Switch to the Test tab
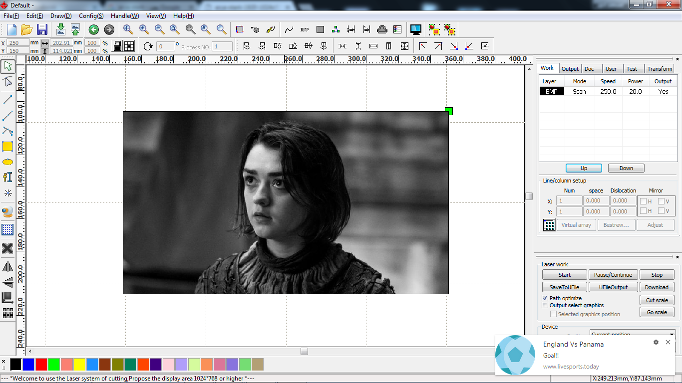This screenshot has height=383, width=682. [x=632, y=69]
